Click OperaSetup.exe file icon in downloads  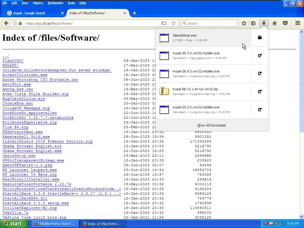[x=164, y=38]
